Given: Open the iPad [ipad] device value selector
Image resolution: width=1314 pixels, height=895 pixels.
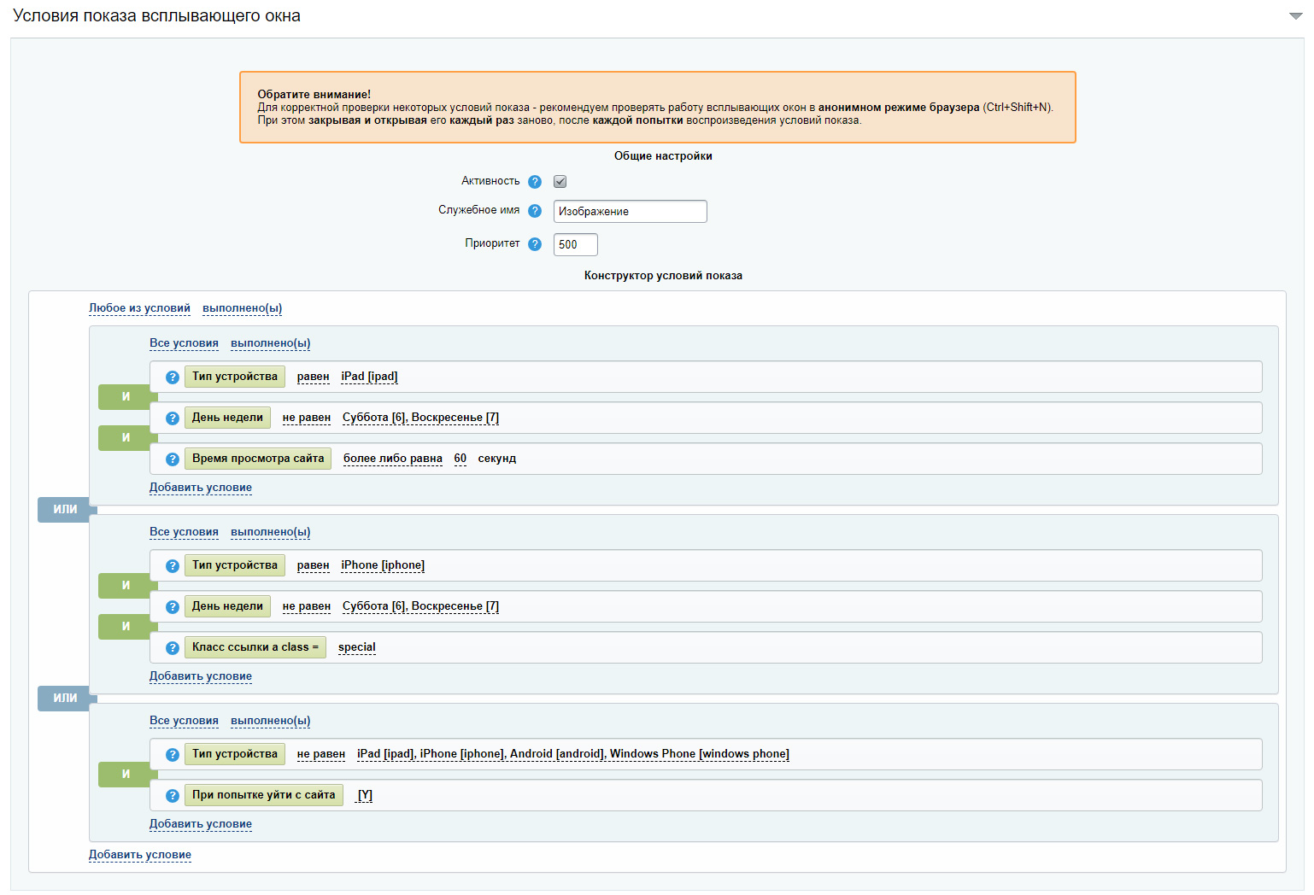Looking at the screenshot, I should (x=369, y=377).
